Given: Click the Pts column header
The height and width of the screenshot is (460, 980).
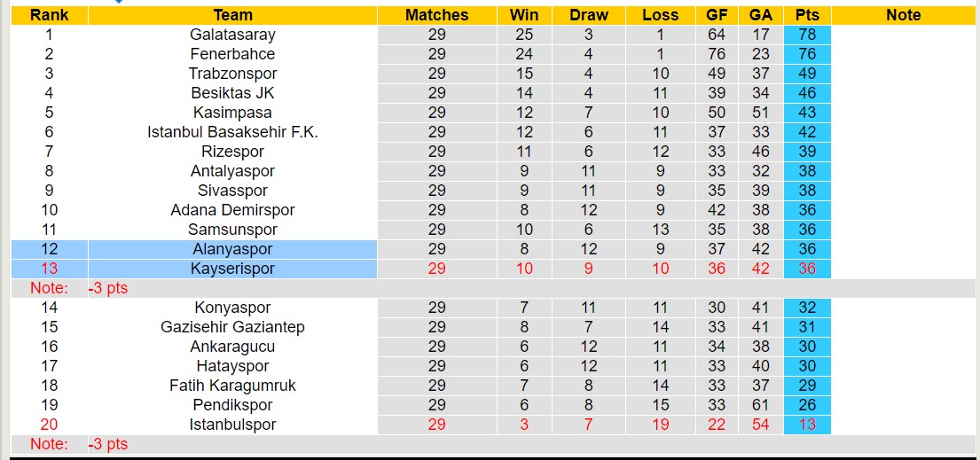Looking at the screenshot, I should coord(807,15).
